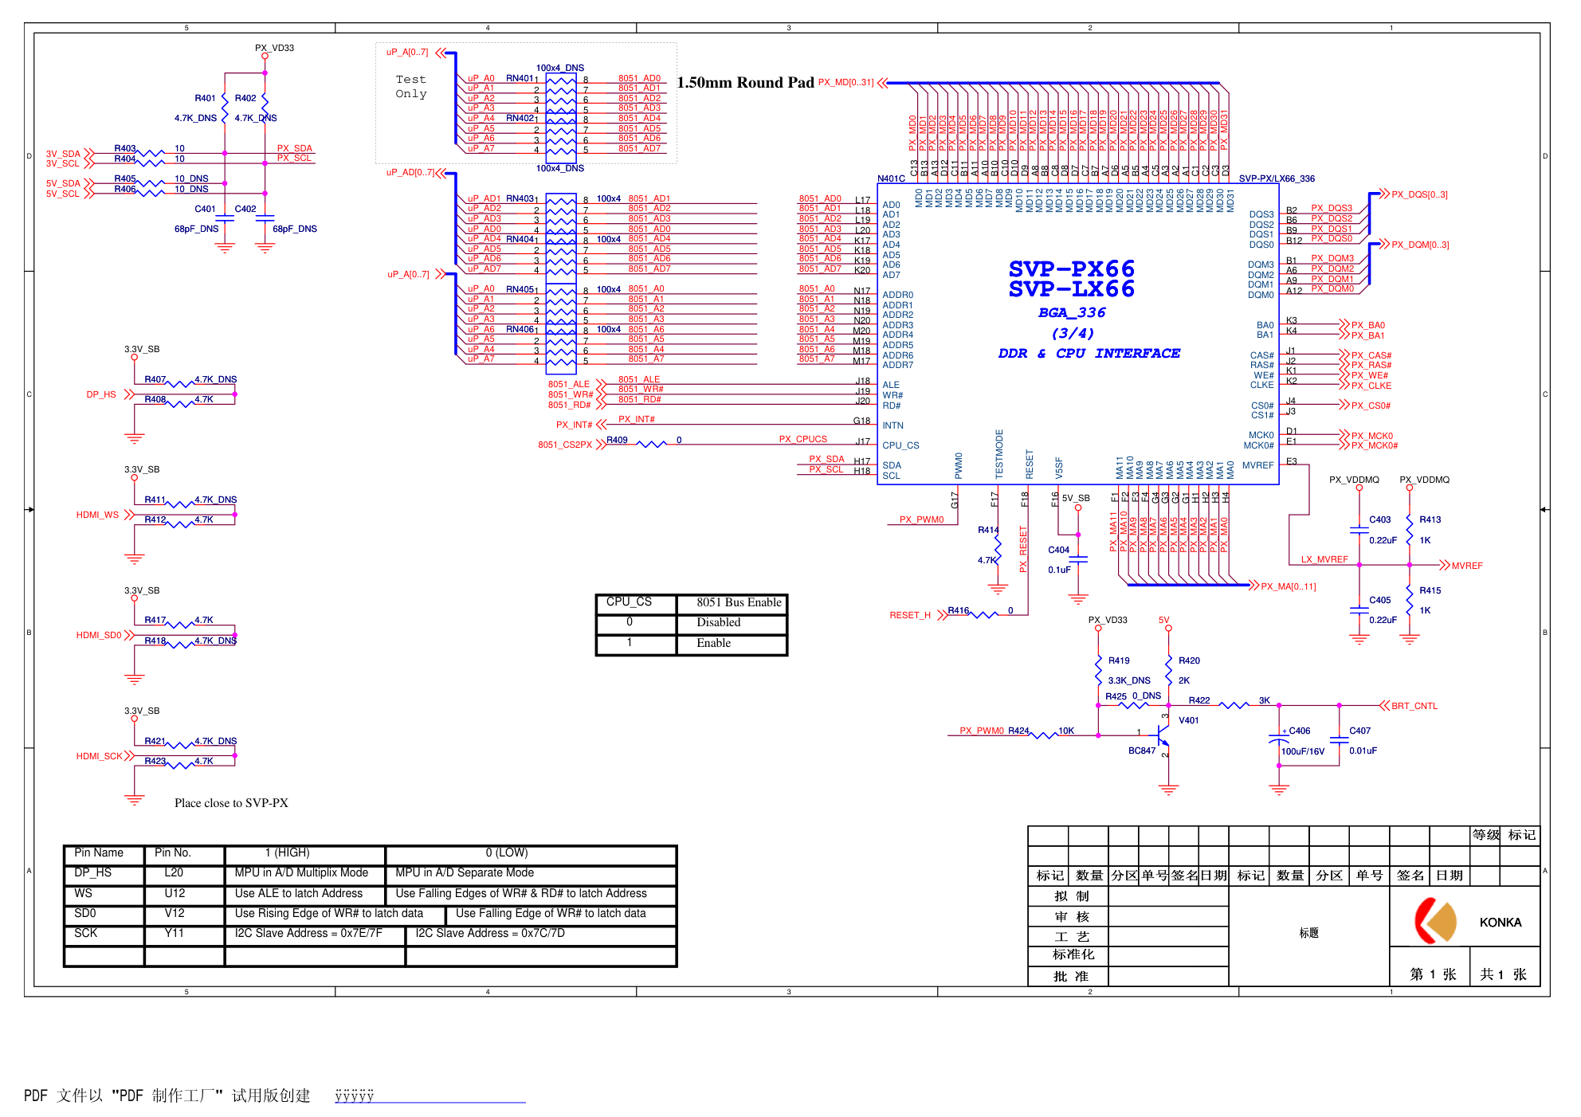The image size is (1581, 1117).
Task: Click the RESET_H port label
Action: 910,615
